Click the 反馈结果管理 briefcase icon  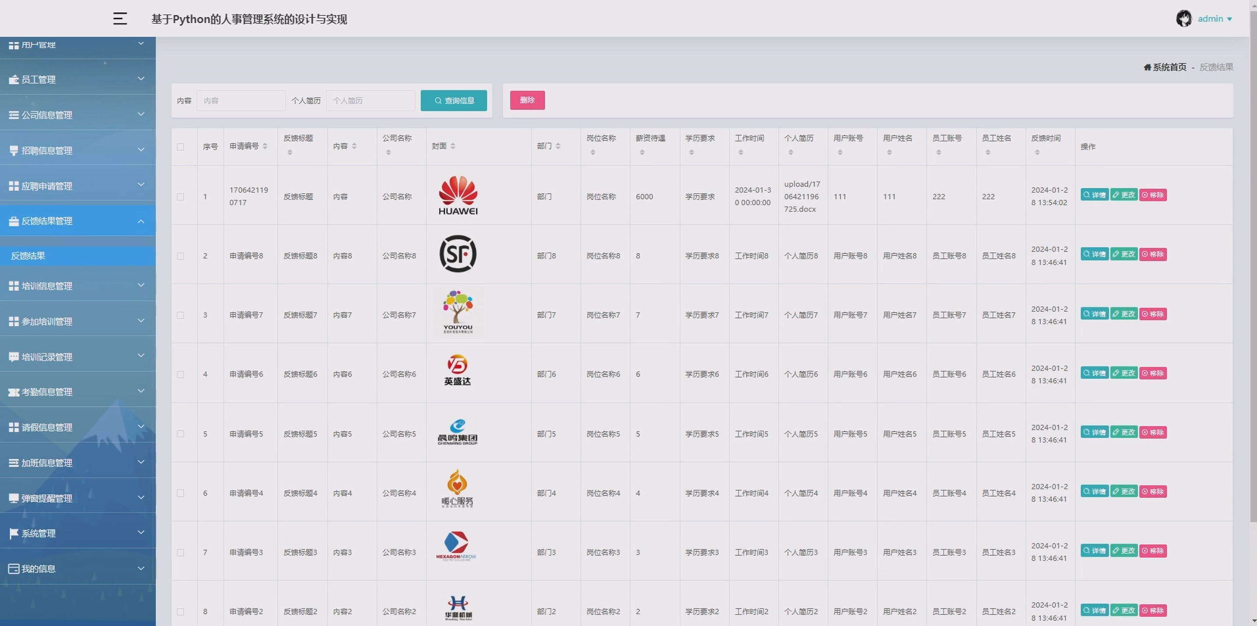click(14, 221)
